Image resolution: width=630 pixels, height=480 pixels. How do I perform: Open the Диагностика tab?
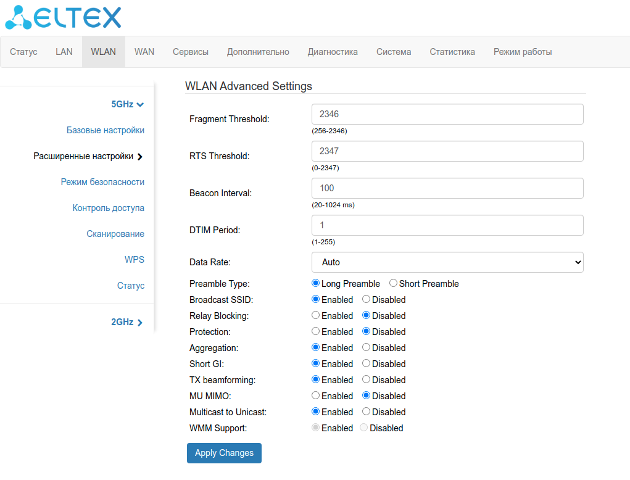coord(333,52)
